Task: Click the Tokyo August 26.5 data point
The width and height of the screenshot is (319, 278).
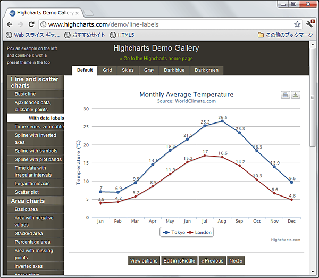Action: click(x=222, y=121)
